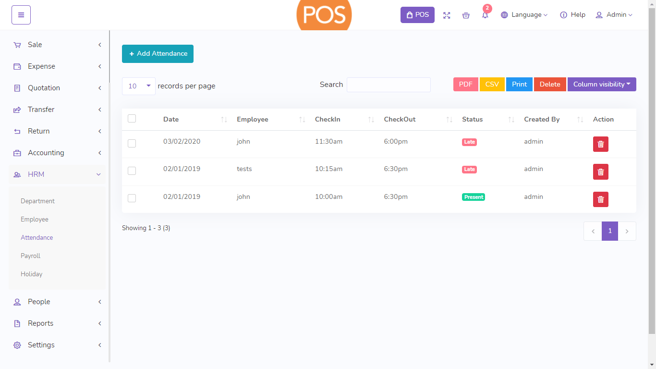Open the Column visibility dropdown
This screenshot has height=369, width=656.
[601, 84]
